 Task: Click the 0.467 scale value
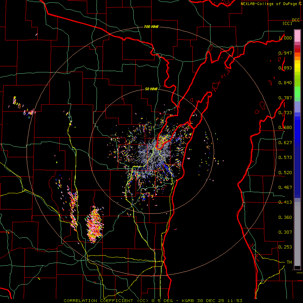point(285,188)
